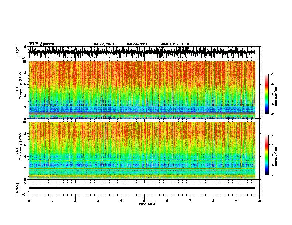This screenshot has width=292, height=225.
Task: Click the log(PSD) label beside ch.2 colorbar
Action: [x=276, y=156]
